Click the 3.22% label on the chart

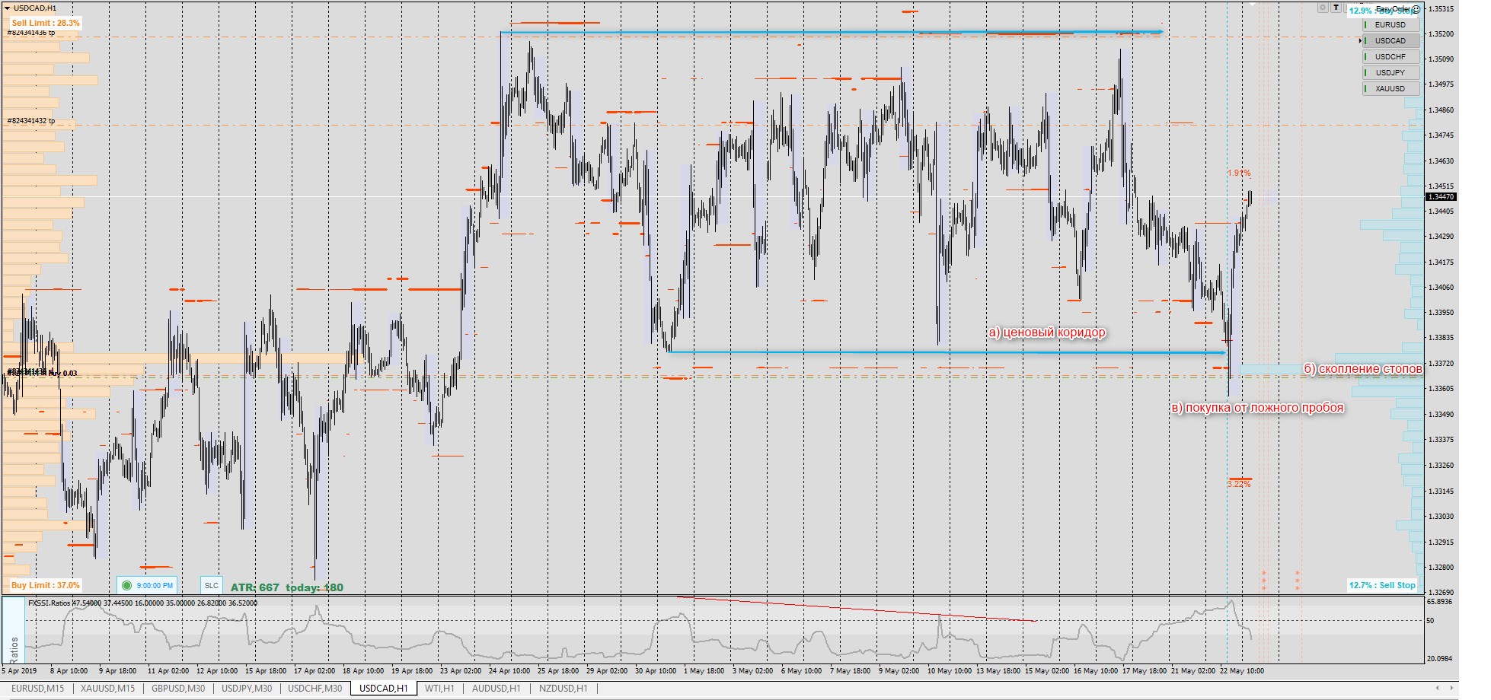pyautogui.click(x=1239, y=484)
